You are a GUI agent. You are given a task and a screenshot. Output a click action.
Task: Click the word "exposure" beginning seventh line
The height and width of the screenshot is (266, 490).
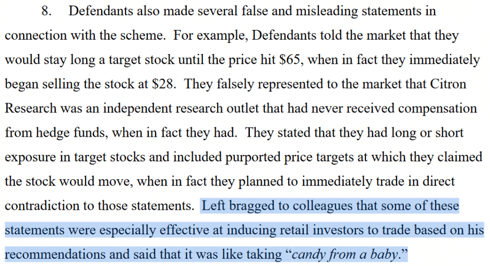(x=30, y=157)
